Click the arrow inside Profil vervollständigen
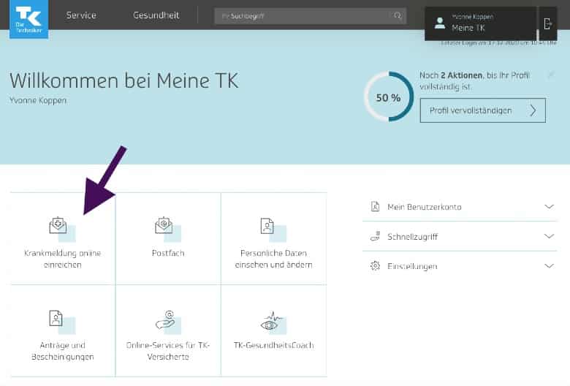Image resolution: width=570 pixels, height=386 pixels. pyautogui.click(x=533, y=110)
